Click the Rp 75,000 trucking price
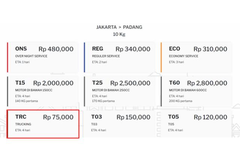This screenshot has width=240, height=160. point(58,117)
